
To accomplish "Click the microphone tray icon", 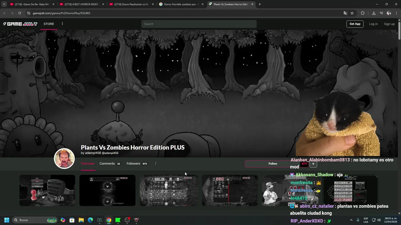I will [x=358, y=220].
